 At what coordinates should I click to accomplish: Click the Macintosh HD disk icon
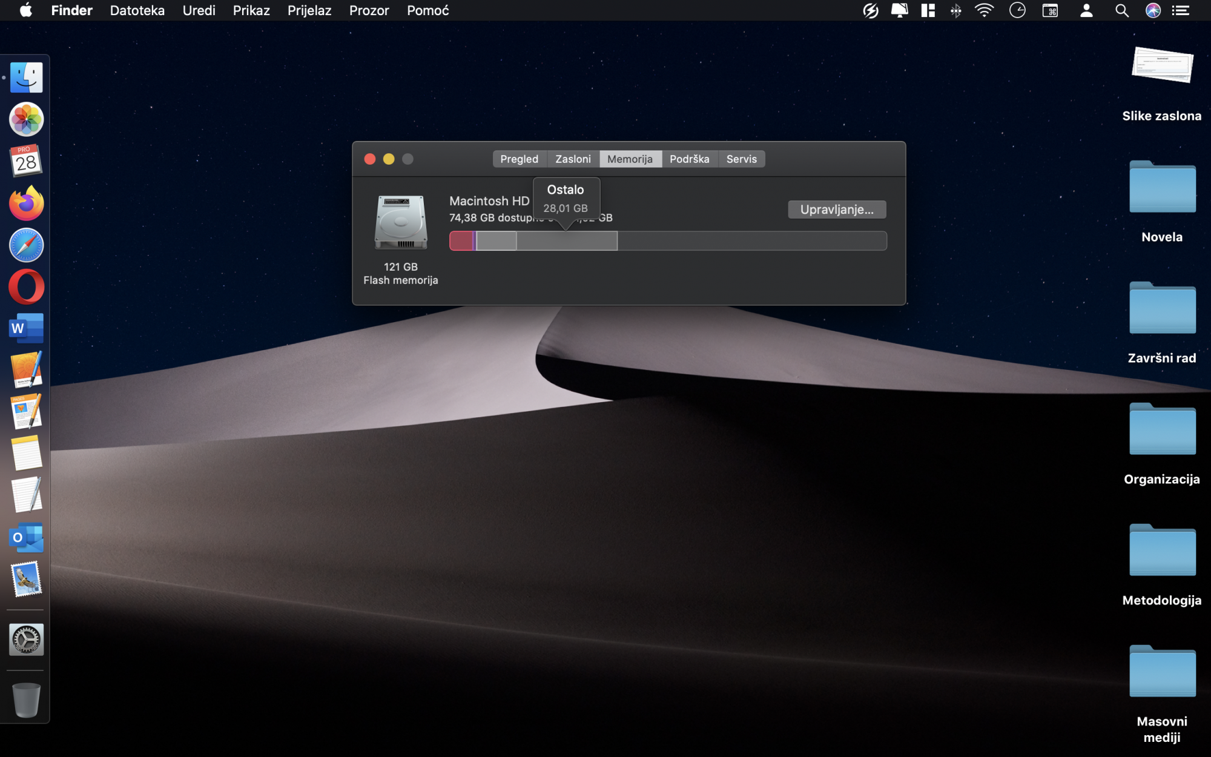400,222
